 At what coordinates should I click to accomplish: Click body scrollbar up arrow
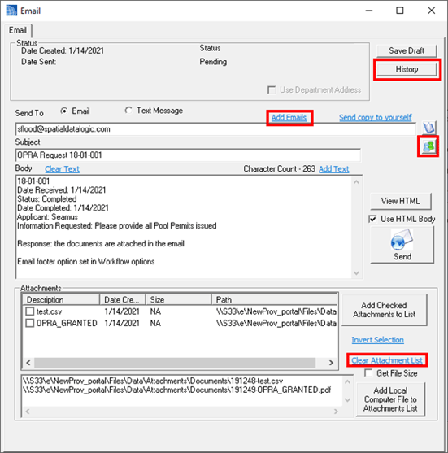tap(356, 182)
